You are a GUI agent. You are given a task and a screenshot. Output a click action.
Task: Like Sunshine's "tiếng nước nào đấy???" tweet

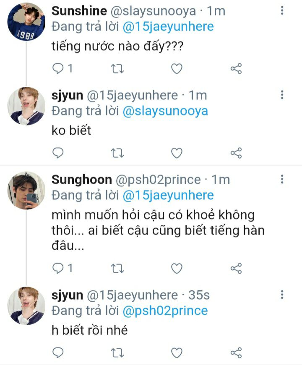(177, 68)
